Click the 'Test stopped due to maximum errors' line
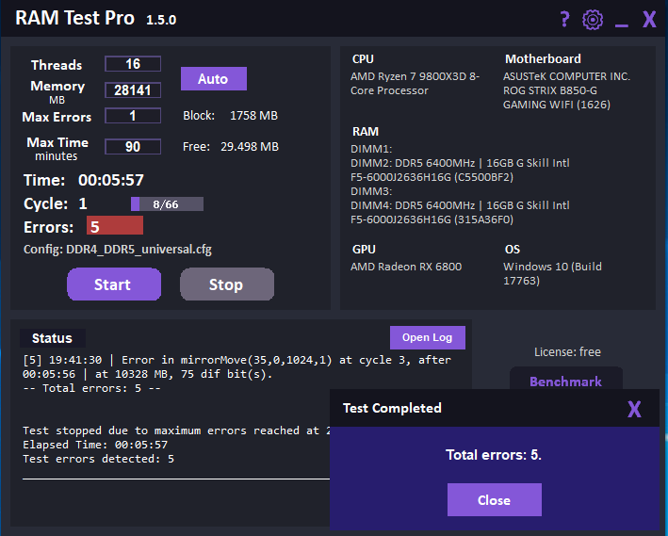The width and height of the screenshot is (668, 536). [176, 430]
